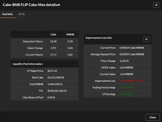Click the Current Tokens row label
The height and width of the screenshot is (122, 162).
click(x=34, y=55)
